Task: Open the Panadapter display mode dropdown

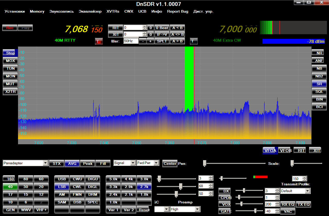Action: pyautogui.click(x=45, y=163)
